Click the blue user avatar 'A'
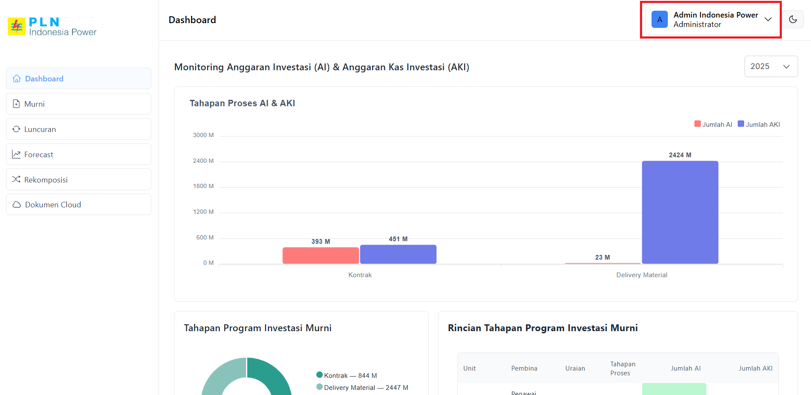The width and height of the screenshot is (811, 395). tap(659, 20)
